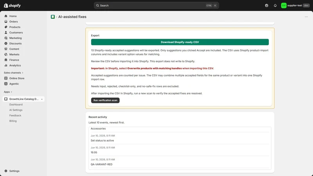Open the Feedback page
This screenshot has height=176, width=313.
tap(15, 115)
